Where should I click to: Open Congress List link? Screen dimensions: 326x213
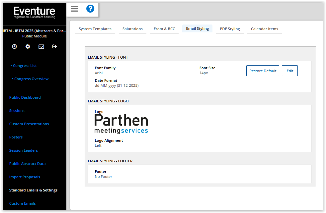tap(25, 66)
